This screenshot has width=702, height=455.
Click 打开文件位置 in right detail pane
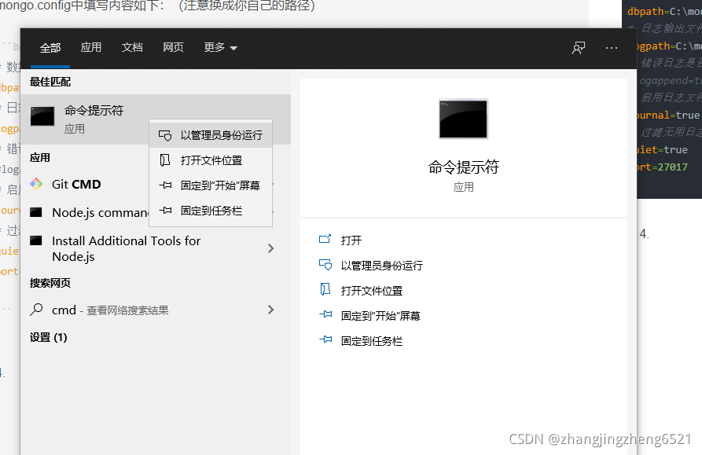[x=372, y=290]
